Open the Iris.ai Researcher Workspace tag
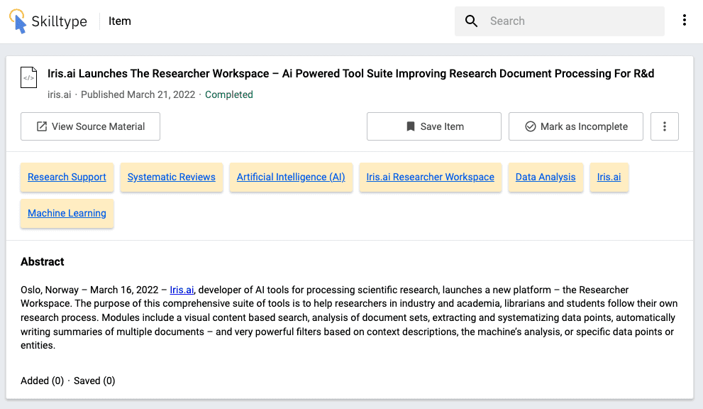The height and width of the screenshot is (409, 703). click(x=430, y=177)
